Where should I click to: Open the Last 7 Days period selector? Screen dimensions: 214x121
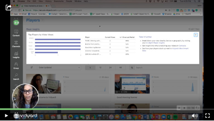click(x=194, y=29)
